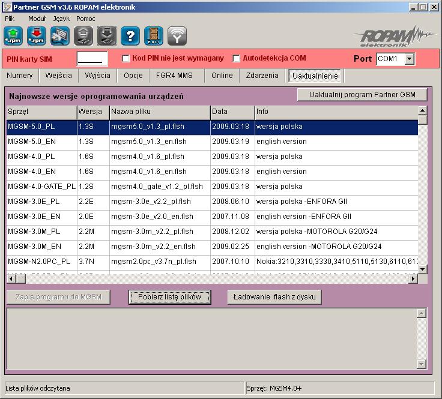Open help with the question mark icon
The image size is (442, 399).
point(130,36)
